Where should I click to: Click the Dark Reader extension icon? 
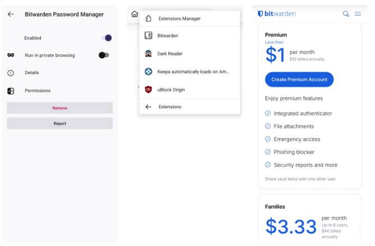tap(148, 54)
